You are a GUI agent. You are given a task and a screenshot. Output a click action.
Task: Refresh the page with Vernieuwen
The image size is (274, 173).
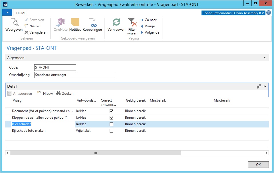116,25
